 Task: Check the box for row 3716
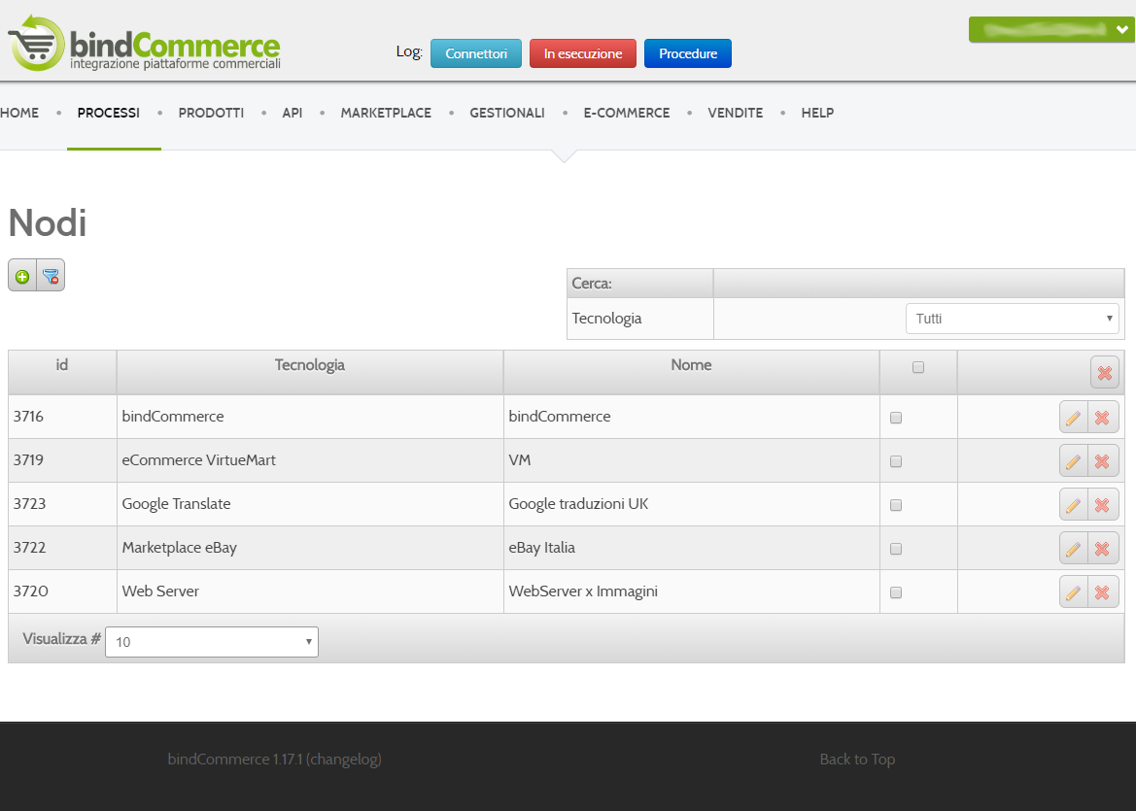pos(895,418)
